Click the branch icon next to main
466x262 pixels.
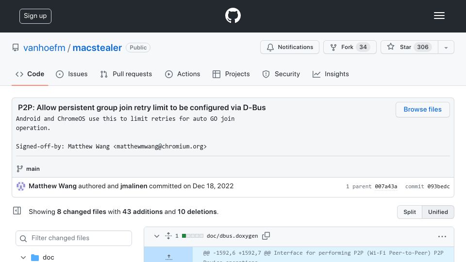[x=19, y=169]
